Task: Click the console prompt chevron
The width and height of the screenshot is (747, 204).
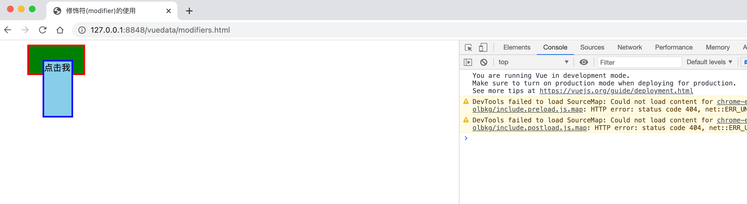Action: [466, 138]
